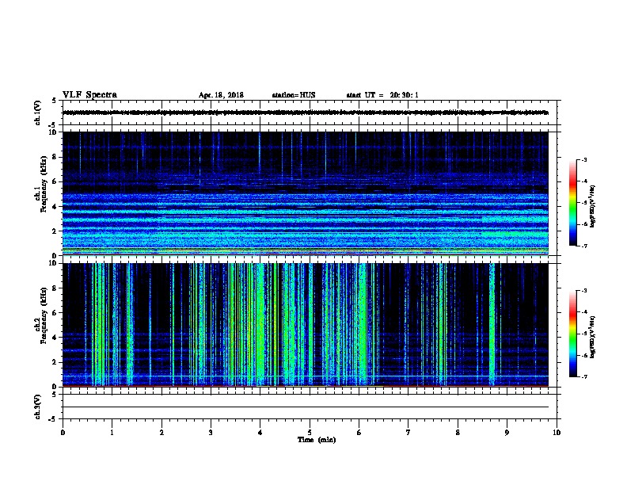This screenshot has height=485, width=627.
Task: Click the "Time (min)" x-axis label
Action: point(317,440)
